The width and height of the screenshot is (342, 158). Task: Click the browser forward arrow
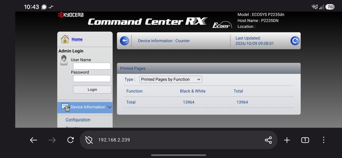click(52, 140)
